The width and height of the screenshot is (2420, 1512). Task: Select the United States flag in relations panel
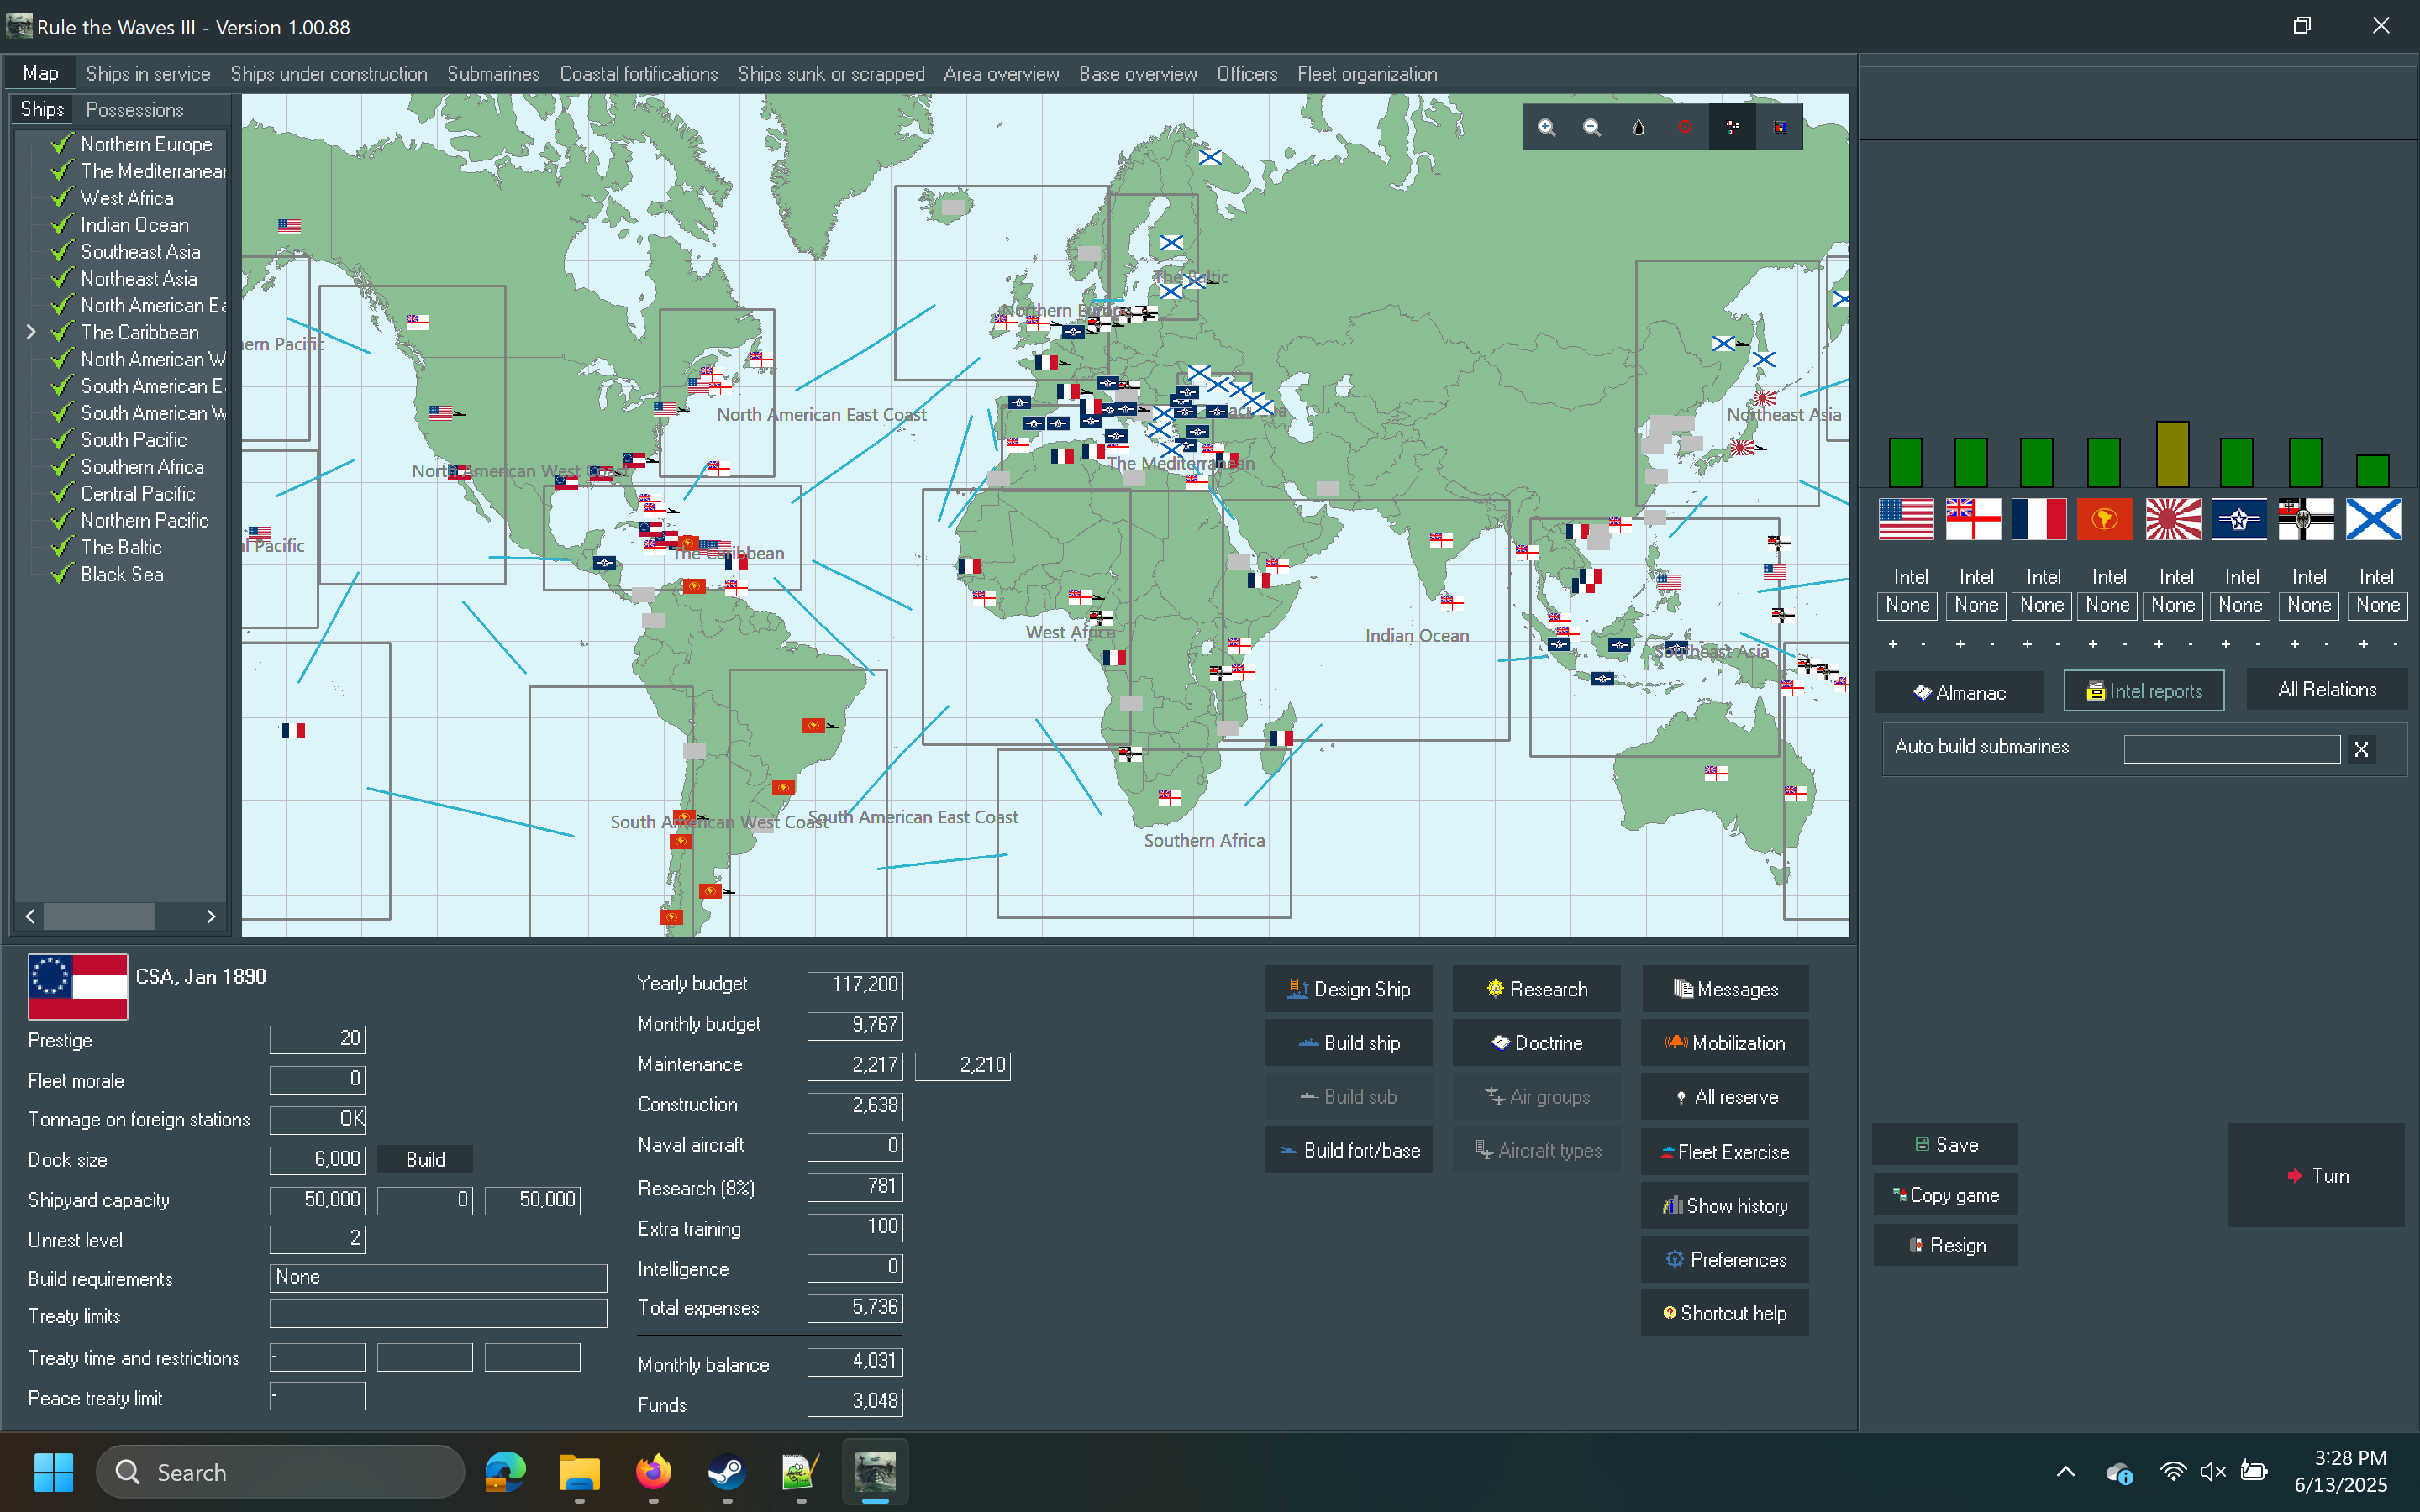coord(1906,519)
